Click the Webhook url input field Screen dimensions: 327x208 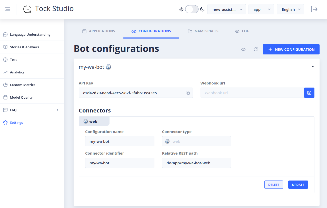pos(252,93)
